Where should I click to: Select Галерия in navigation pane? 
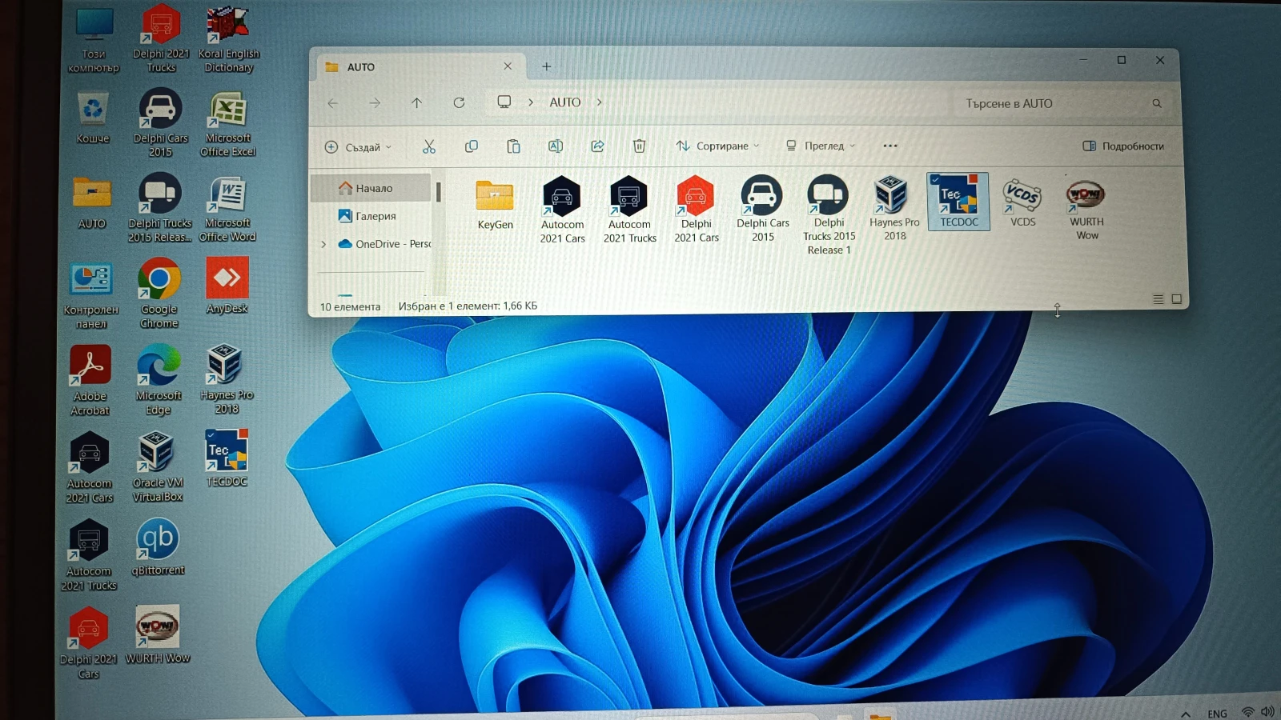(375, 216)
